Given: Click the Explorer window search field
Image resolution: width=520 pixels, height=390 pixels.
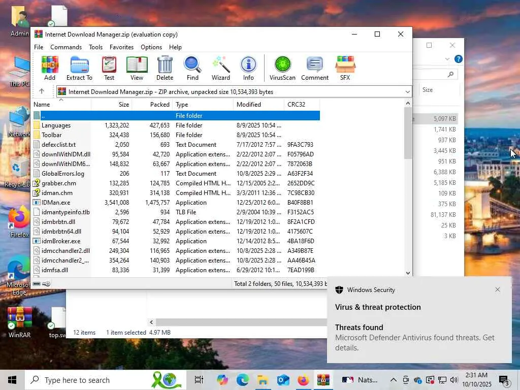Looking at the screenshot, I should pos(435,74).
